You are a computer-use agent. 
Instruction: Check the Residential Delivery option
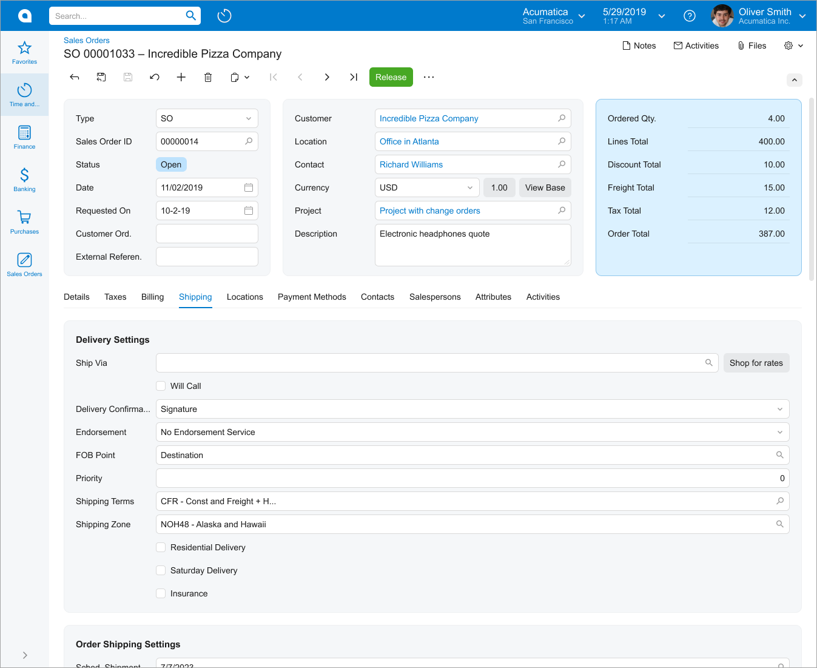click(161, 547)
